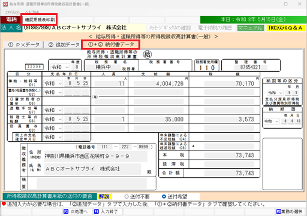
Task: Click the 税務署名 field showing 横浜中
Action: pyautogui.click(x=103, y=67)
